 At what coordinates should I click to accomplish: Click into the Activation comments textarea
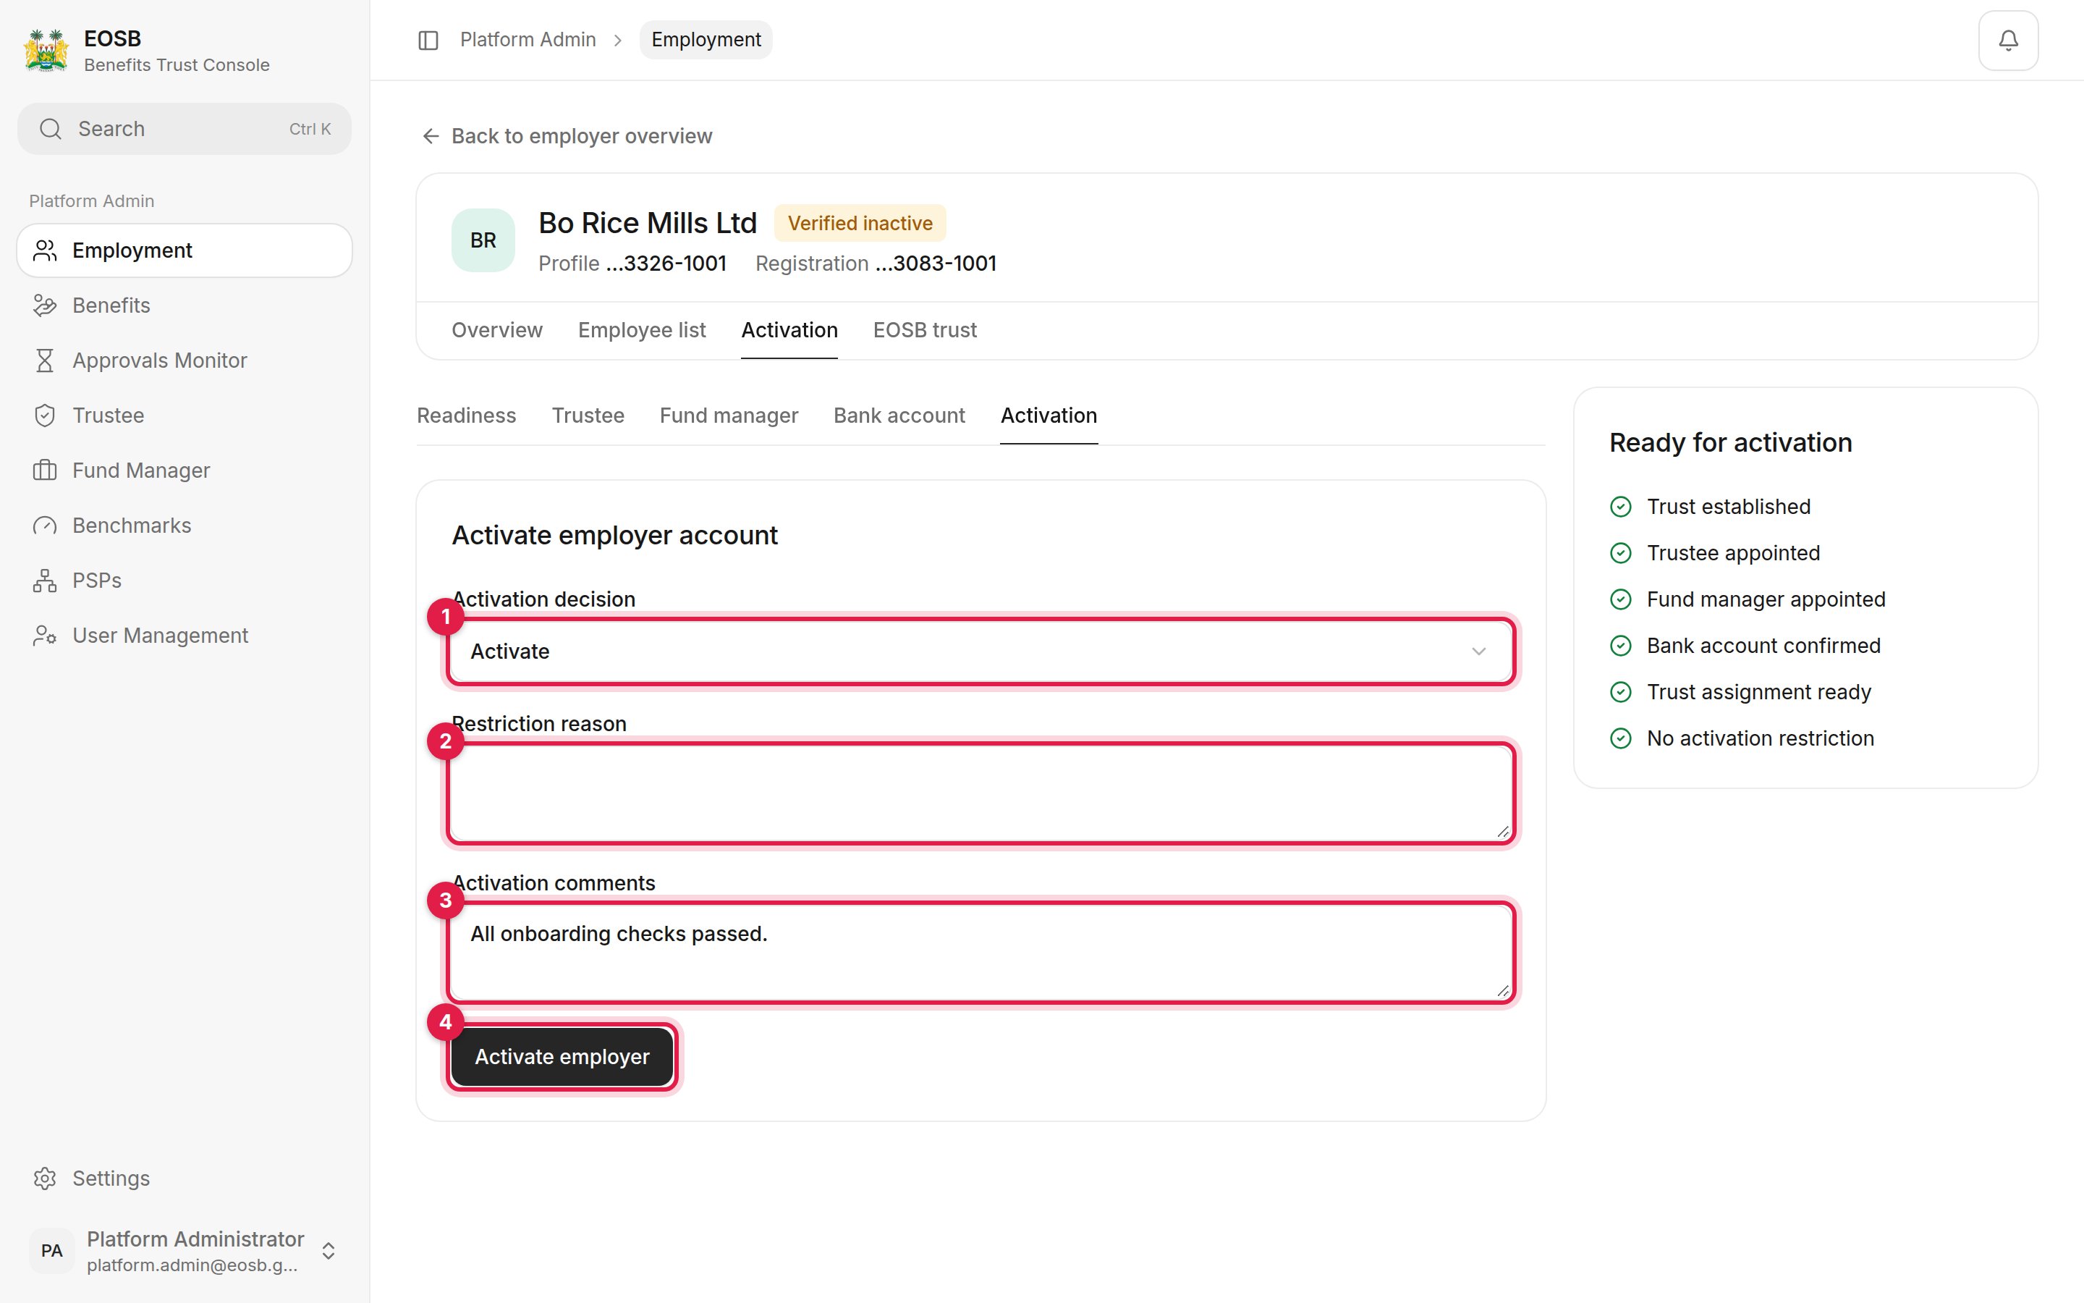pyautogui.click(x=980, y=953)
